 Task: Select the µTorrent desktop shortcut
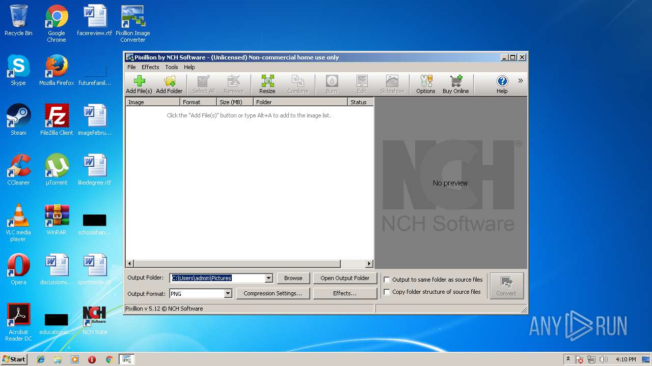pos(57,170)
